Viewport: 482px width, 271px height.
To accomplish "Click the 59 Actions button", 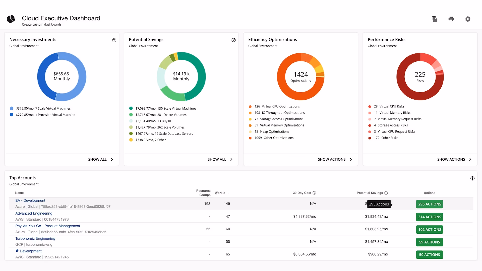I will 429,242.
